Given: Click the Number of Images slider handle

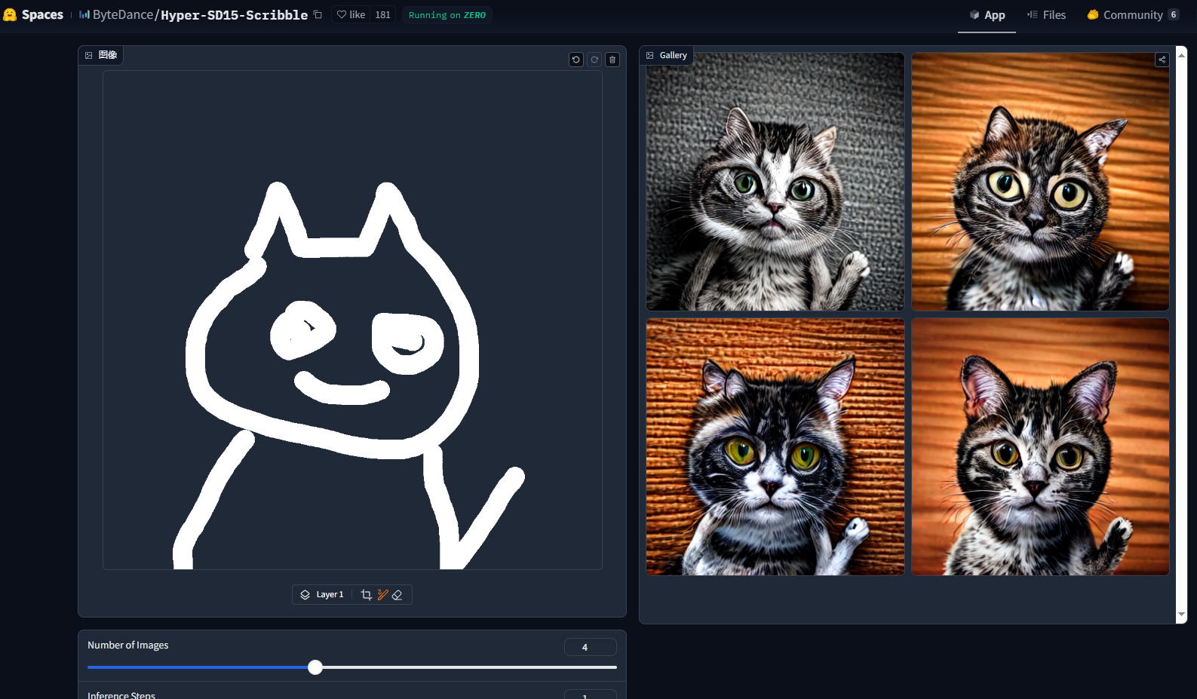Looking at the screenshot, I should [x=315, y=667].
